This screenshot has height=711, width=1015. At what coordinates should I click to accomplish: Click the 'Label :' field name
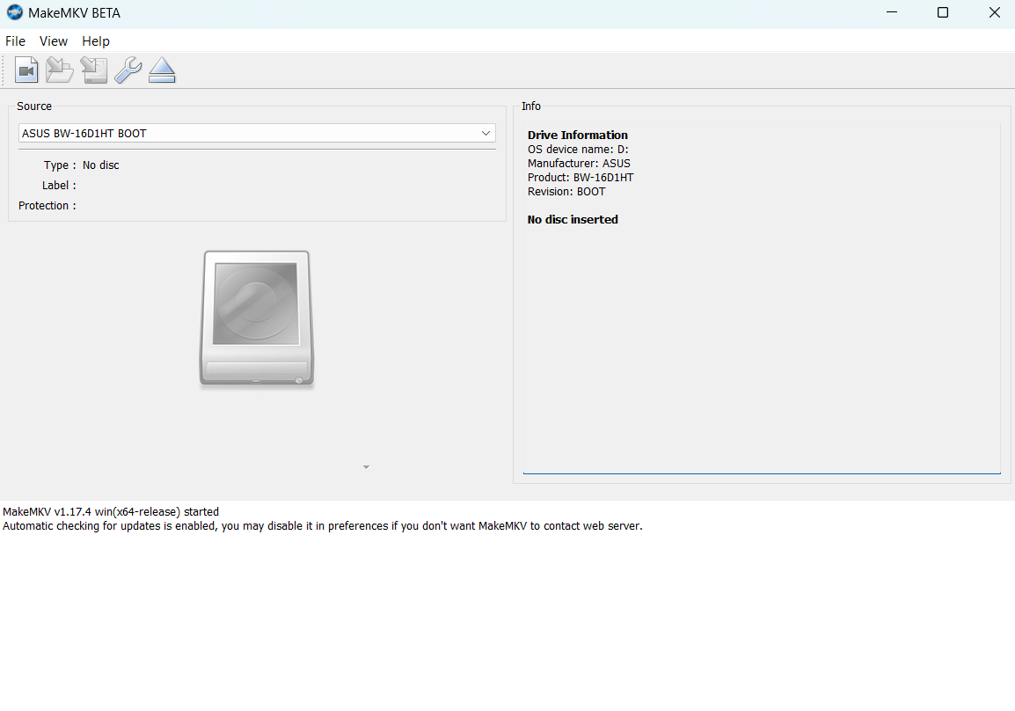pyautogui.click(x=59, y=185)
